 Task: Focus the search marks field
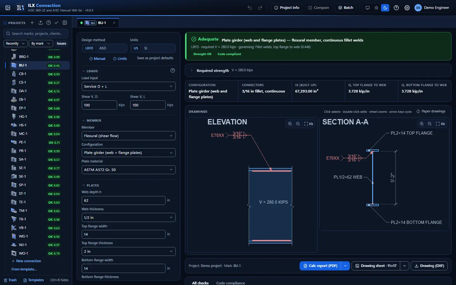tap(36, 34)
